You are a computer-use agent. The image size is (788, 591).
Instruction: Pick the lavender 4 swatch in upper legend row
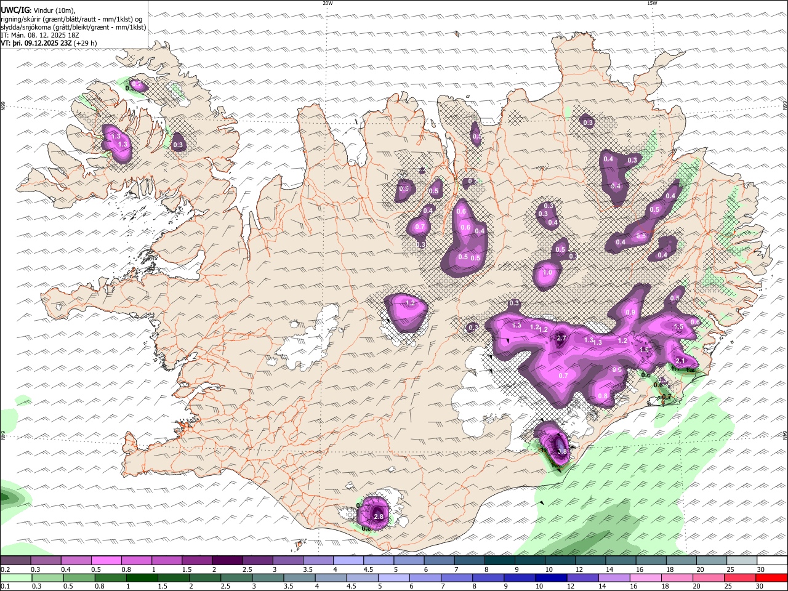348,560
